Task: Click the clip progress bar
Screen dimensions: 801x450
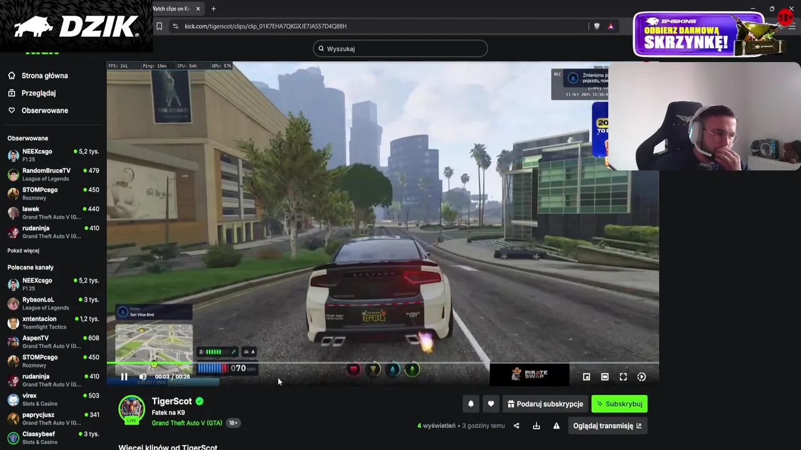Action: pyautogui.click(x=382, y=363)
